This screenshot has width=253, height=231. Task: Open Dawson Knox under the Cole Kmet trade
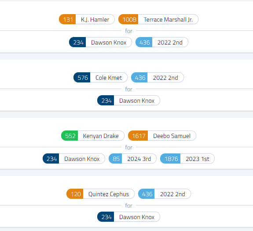pos(128,101)
